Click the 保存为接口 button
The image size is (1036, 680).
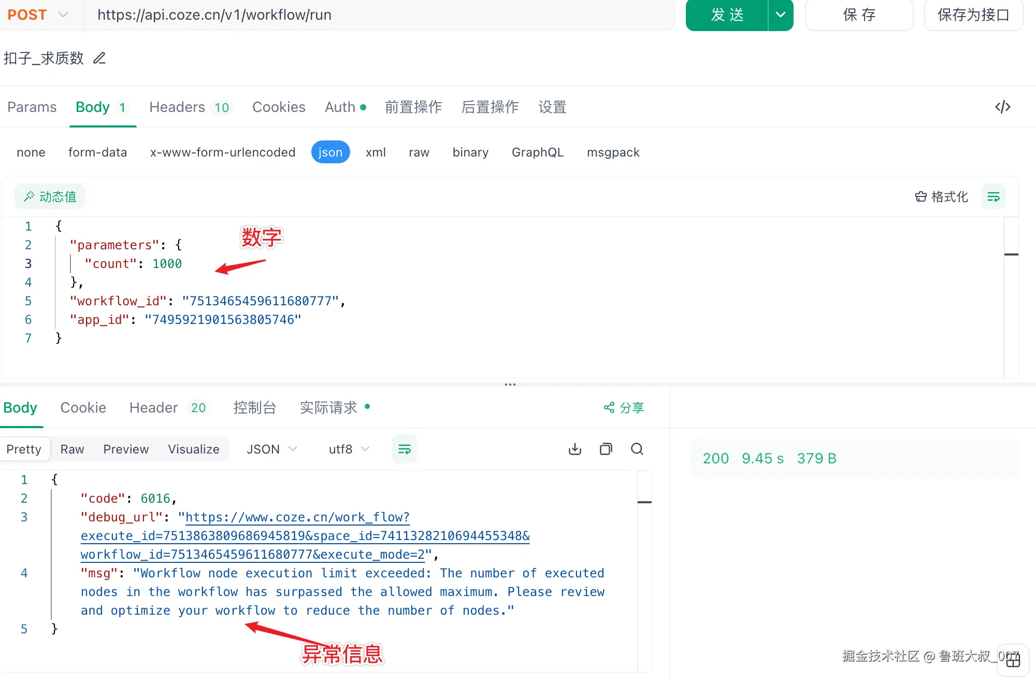tap(973, 15)
